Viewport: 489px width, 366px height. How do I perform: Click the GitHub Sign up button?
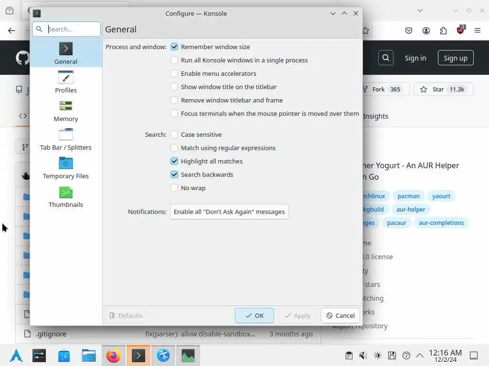[x=456, y=58]
